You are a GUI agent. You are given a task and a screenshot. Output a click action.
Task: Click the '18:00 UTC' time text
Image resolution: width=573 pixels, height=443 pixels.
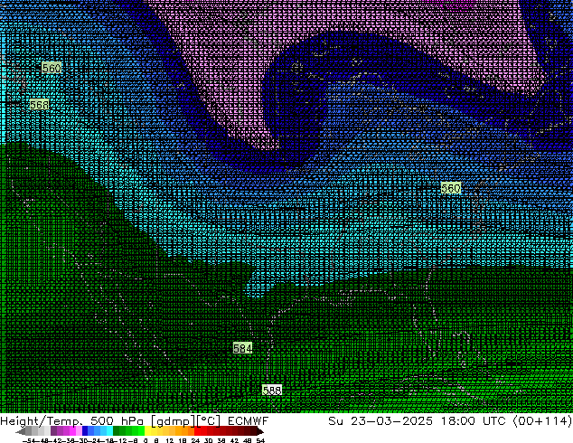pos(474,420)
